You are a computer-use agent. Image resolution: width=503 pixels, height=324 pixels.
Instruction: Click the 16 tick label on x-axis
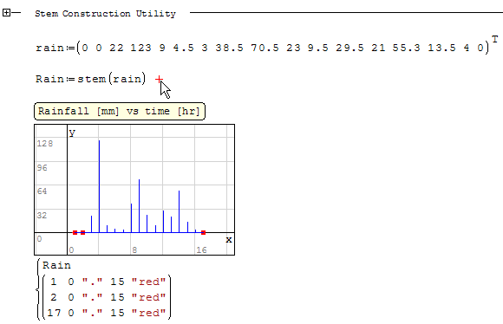click(x=201, y=250)
